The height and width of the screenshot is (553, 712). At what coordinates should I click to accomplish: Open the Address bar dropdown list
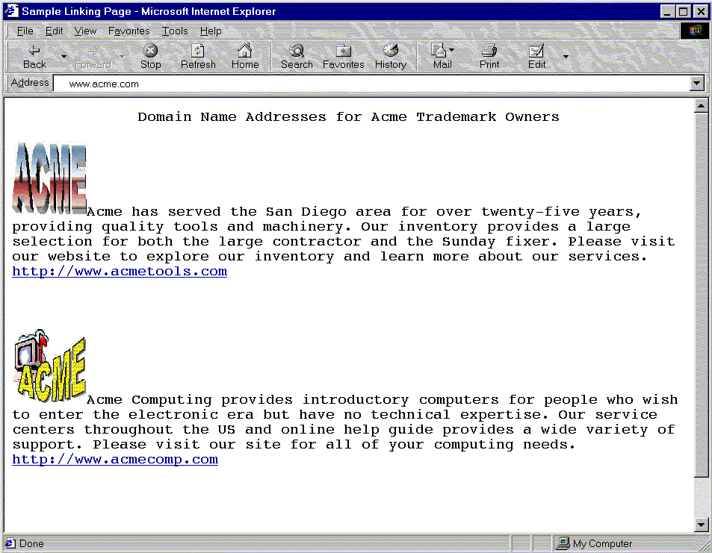point(696,84)
